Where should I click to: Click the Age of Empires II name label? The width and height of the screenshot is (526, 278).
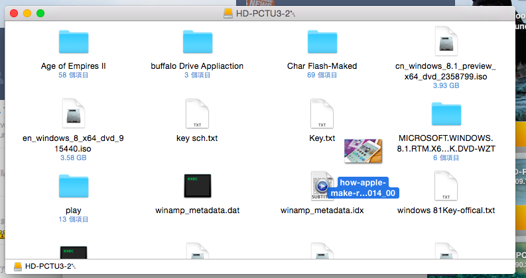(74, 66)
